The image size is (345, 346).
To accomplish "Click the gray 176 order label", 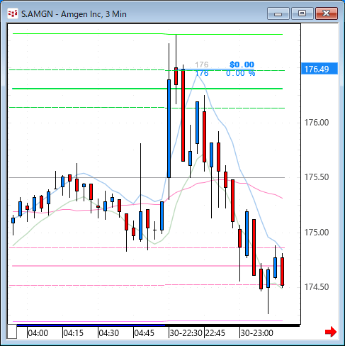I will [202, 65].
